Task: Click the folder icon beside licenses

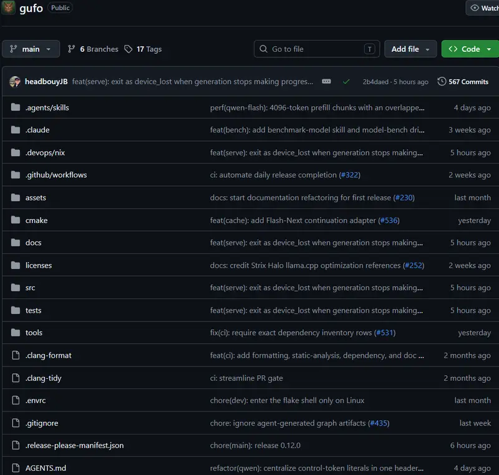Action: click(15, 265)
